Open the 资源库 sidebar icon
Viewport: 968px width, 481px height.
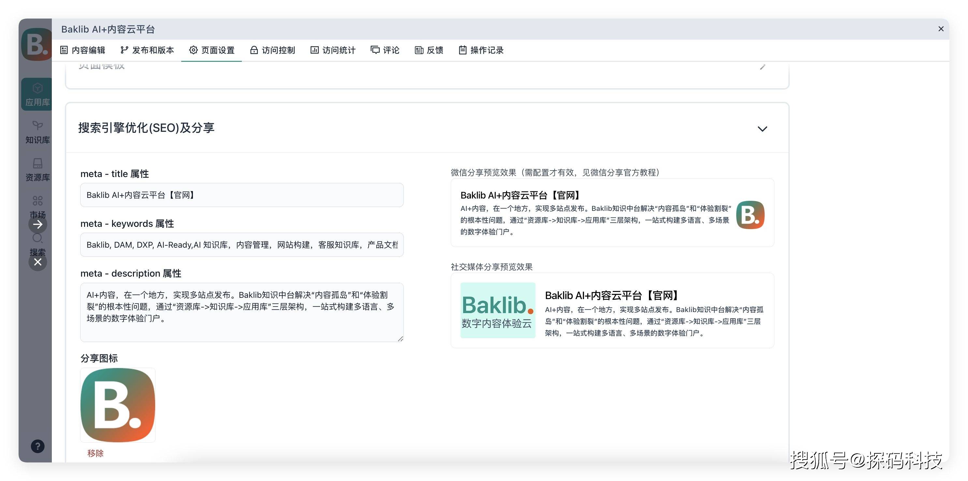[37, 169]
